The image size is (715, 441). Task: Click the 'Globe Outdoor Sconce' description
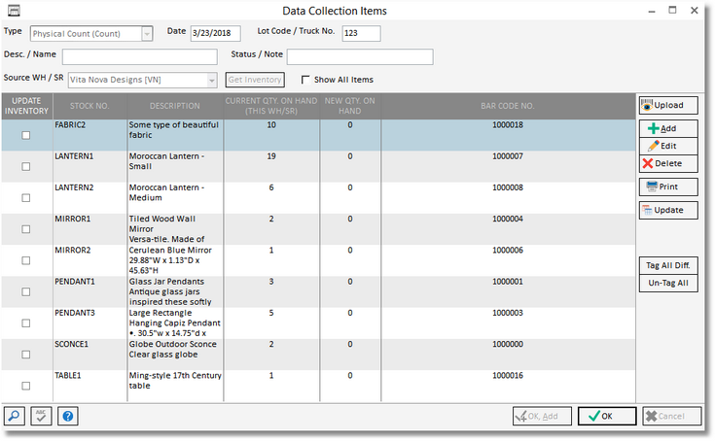click(x=172, y=345)
